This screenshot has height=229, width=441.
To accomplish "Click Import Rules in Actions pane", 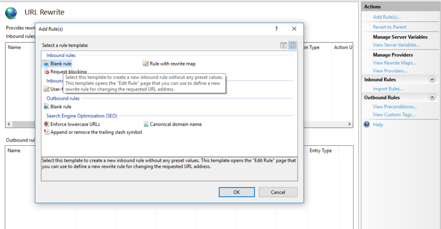I will (388, 89).
